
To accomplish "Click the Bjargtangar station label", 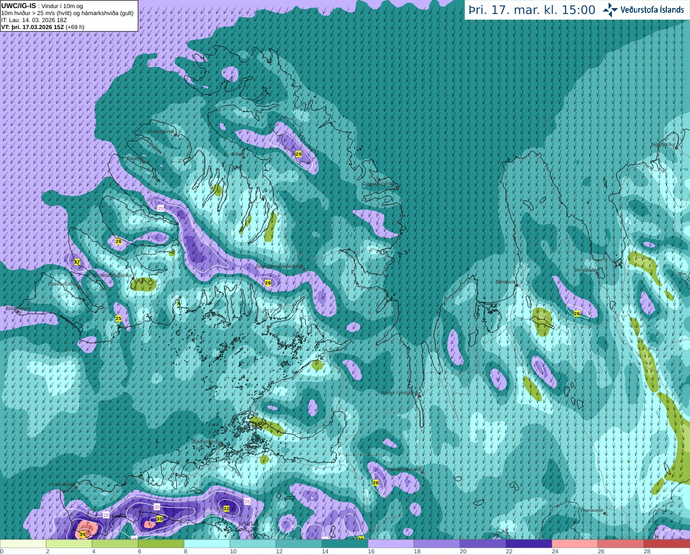I will coord(18,308).
